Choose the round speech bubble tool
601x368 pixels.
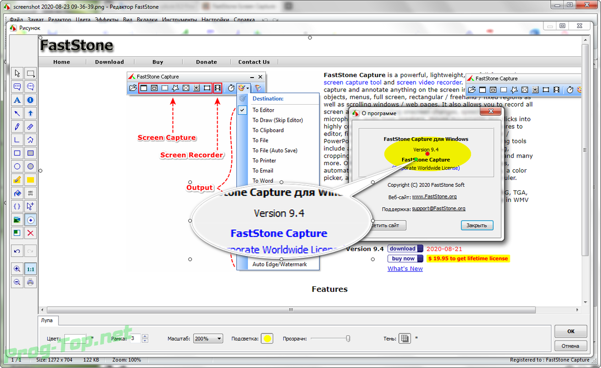click(31, 87)
